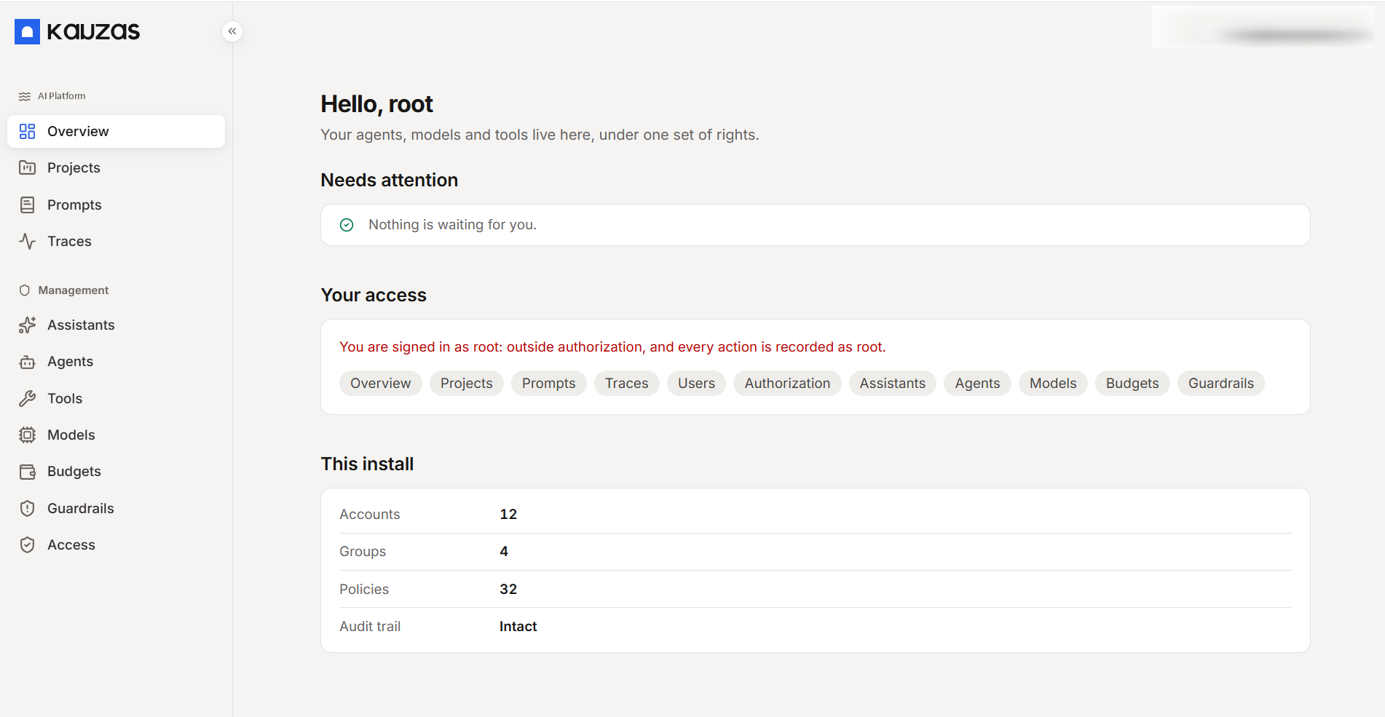1385x717 pixels.
Task: Click the Guardrails access chip
Action: [x=1221, y=383]
